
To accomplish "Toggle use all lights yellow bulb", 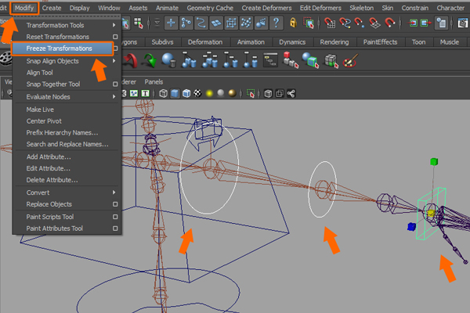I will 209,93.
